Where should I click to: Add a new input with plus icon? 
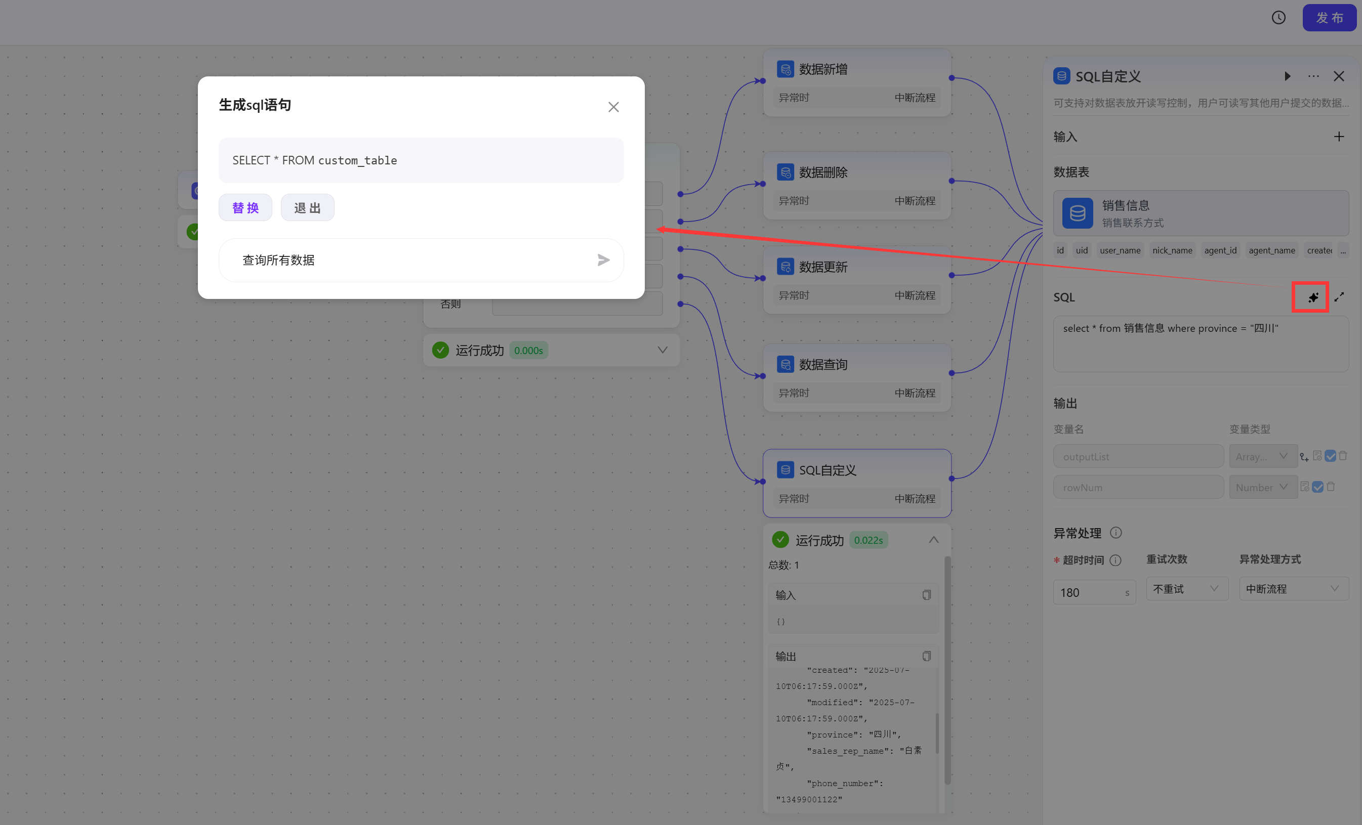(1338, 137)
